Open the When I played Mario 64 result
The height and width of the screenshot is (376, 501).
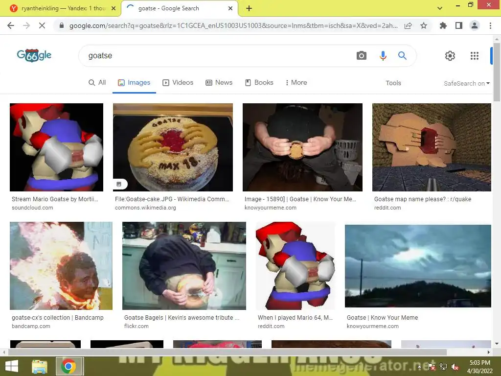[295, 317]
